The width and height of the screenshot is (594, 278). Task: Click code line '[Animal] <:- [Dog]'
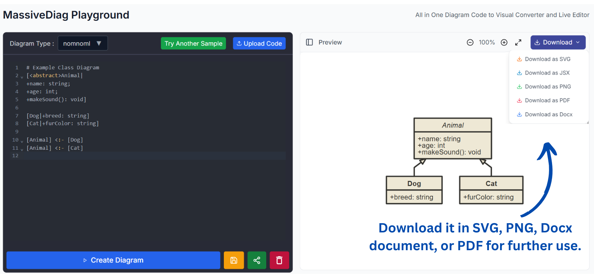[x=55, y=140]
